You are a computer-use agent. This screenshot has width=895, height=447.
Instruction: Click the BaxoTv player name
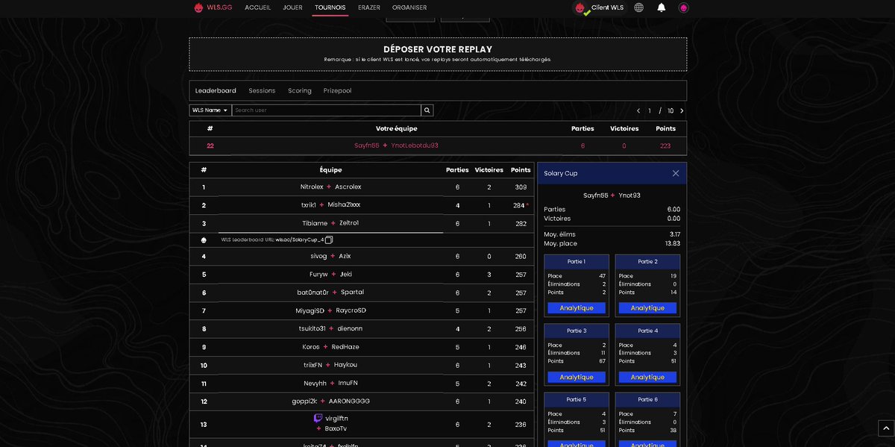336,429
